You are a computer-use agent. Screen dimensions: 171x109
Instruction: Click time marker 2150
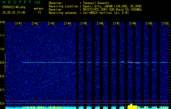click(x=165, y=23)
